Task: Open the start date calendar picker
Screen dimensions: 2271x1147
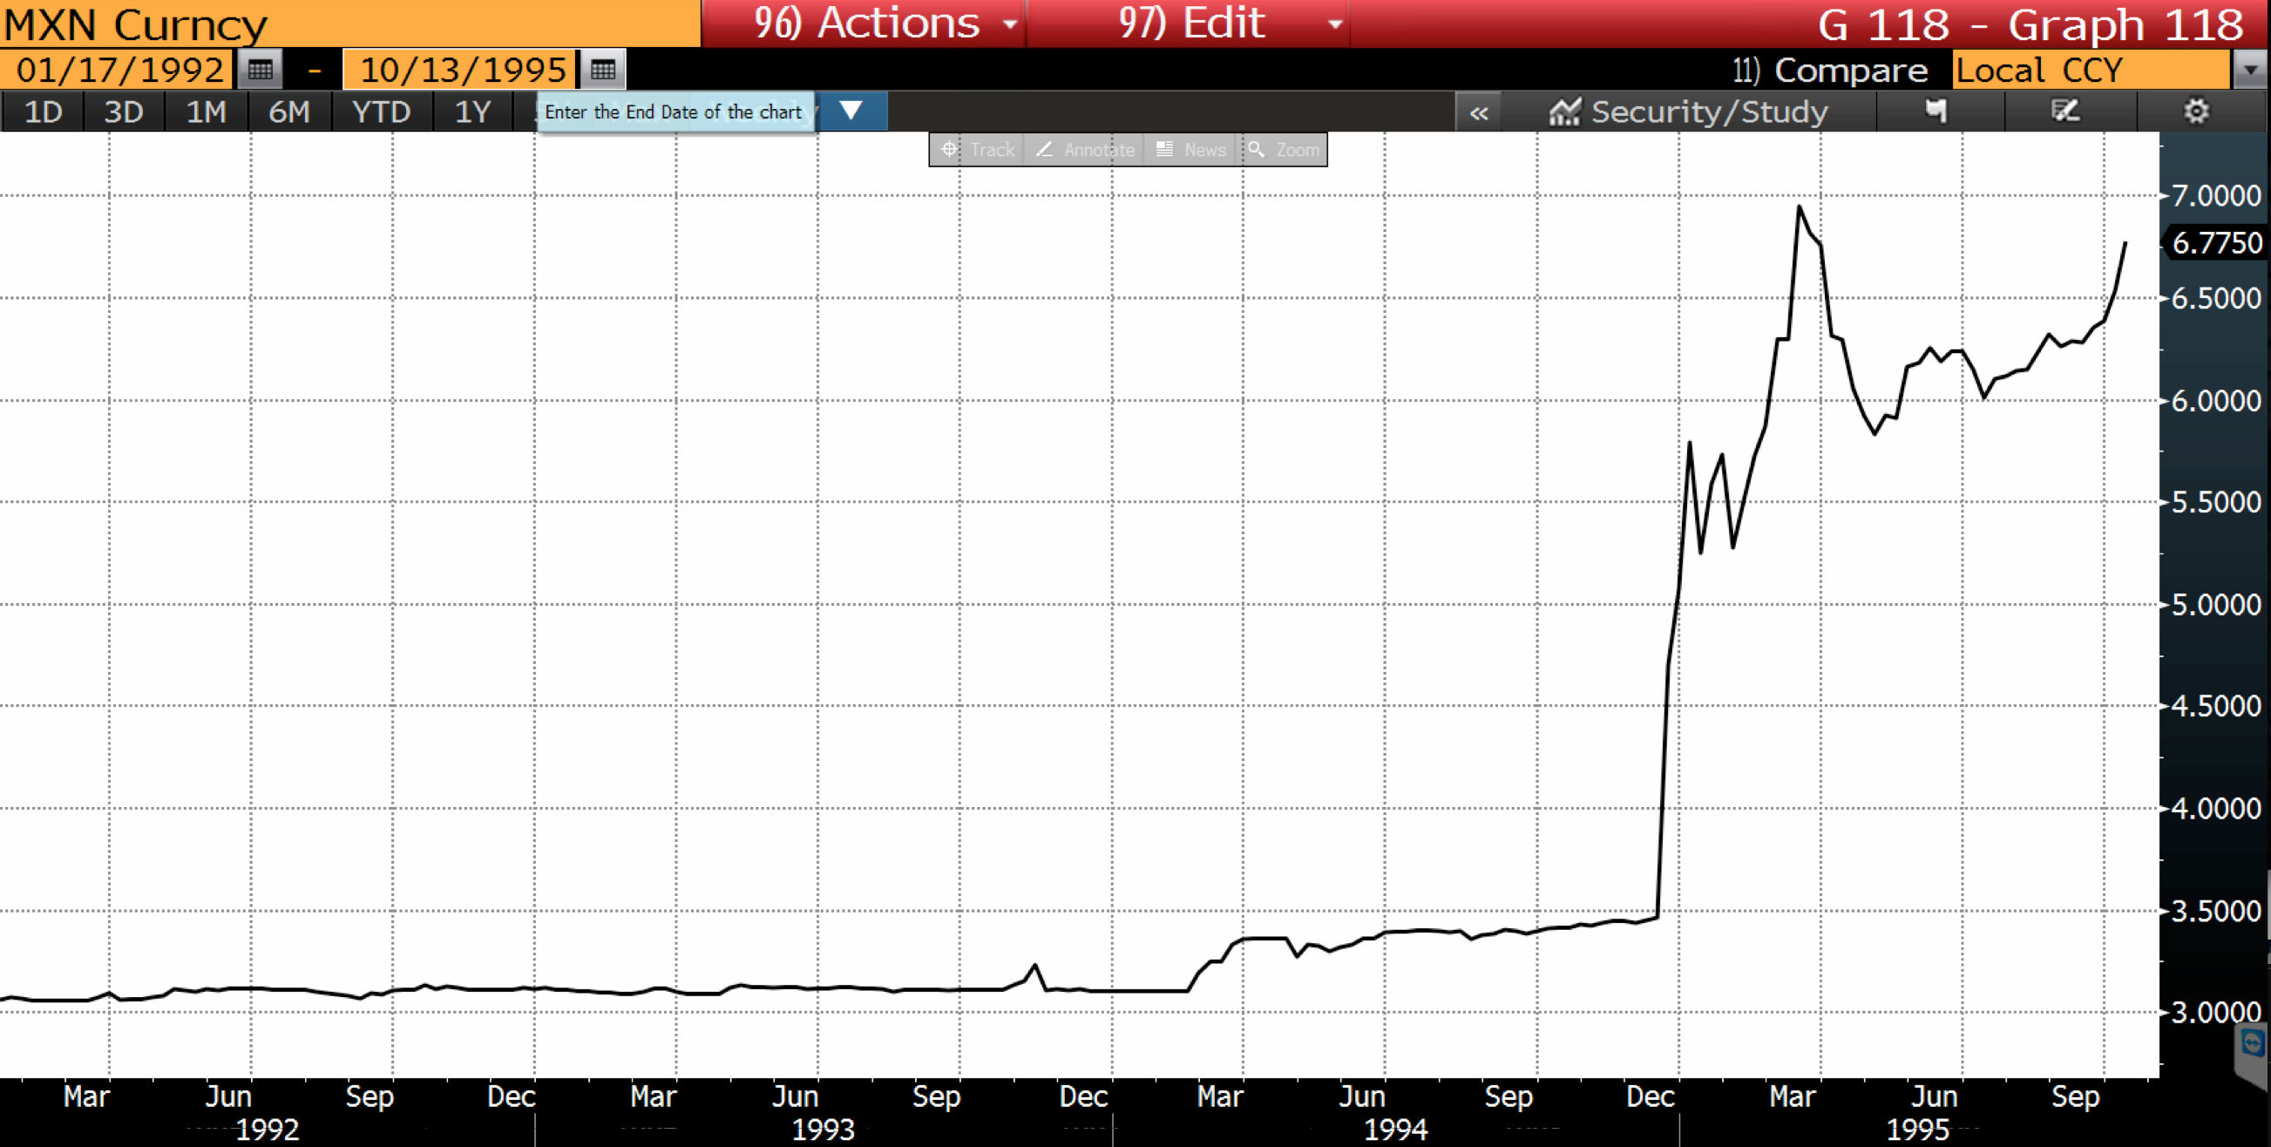Action: tap(260, 70)
